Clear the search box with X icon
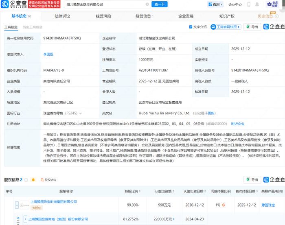 pos(147,4)
